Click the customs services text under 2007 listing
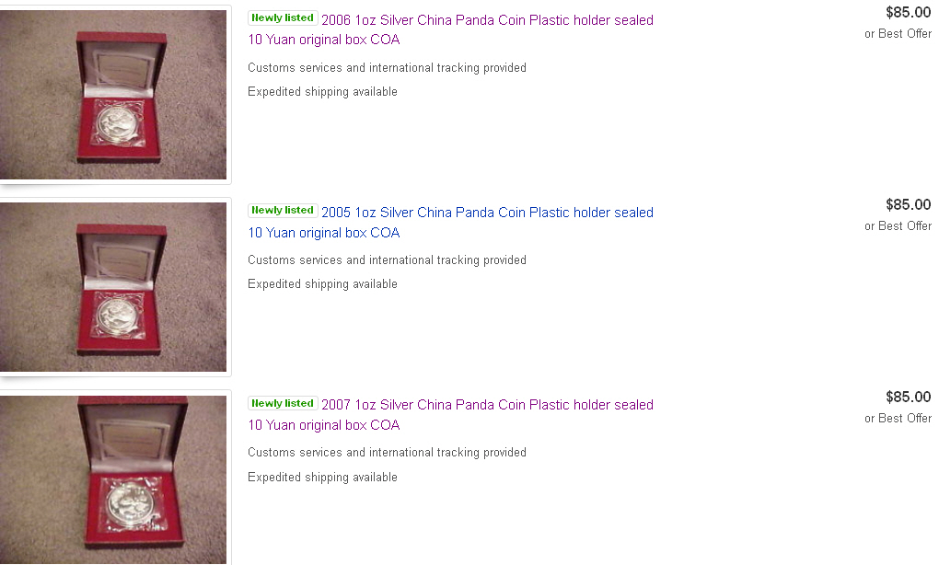Screen dimensions: 939x565 coord(387,453)
